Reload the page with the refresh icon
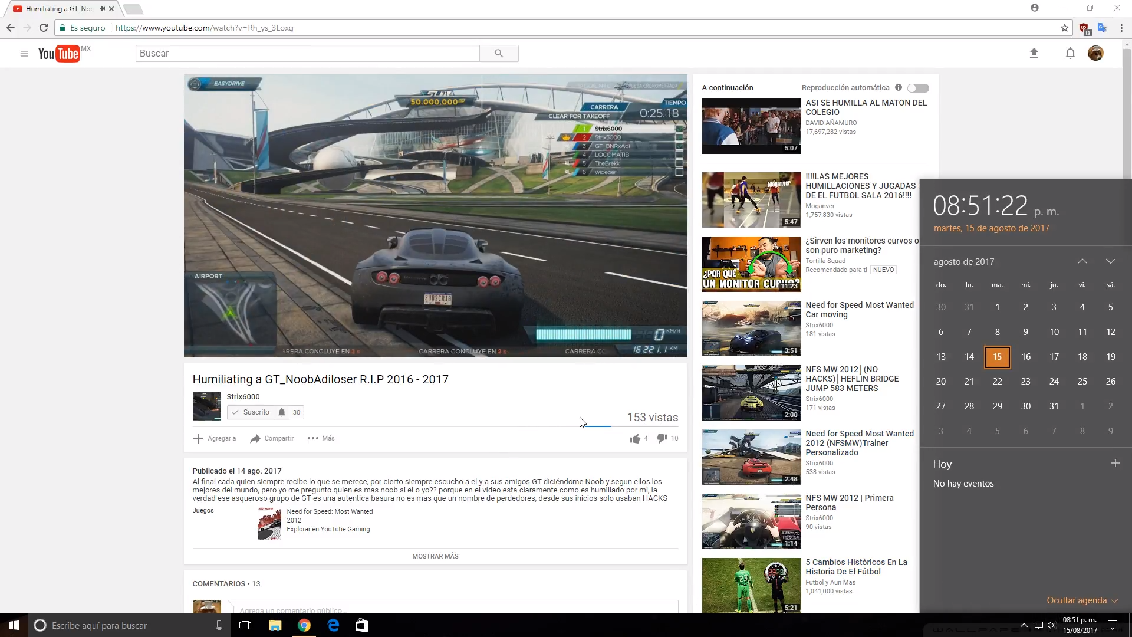 click(x=43, y=28)
